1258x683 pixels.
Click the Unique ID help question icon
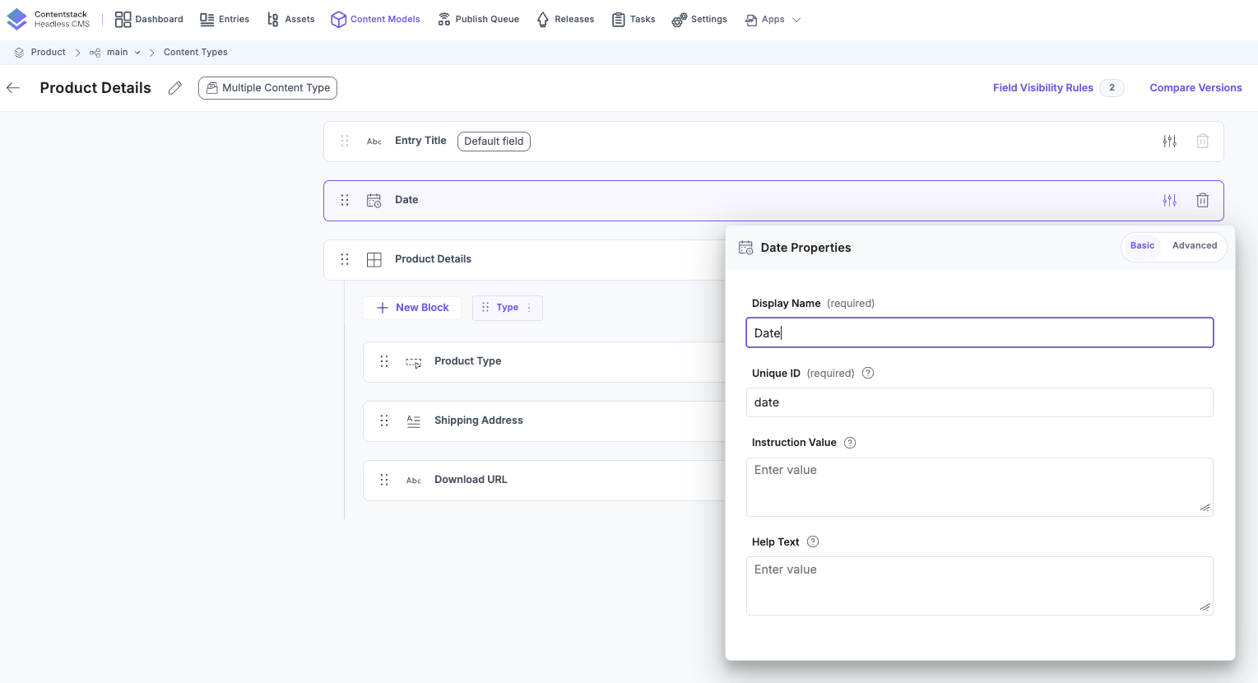pos(868,373)
